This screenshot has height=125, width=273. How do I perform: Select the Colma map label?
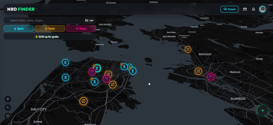(38, 122)
